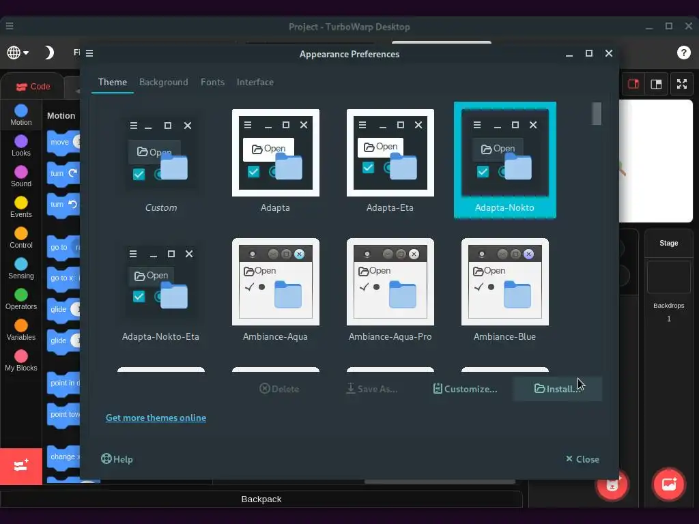Select the highlighted Adapta-Nokto theme
699x524 pixels.
click(x=504, y=160)
